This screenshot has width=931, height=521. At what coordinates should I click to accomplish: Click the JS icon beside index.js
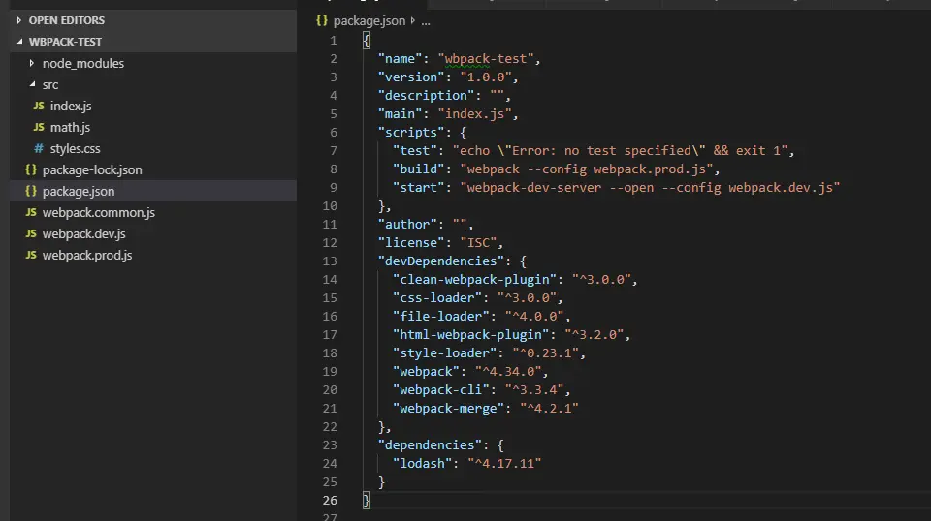tap(39, 106)
